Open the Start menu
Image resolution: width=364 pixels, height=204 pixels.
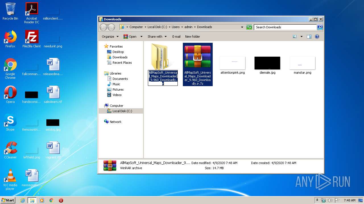[8, 200]
